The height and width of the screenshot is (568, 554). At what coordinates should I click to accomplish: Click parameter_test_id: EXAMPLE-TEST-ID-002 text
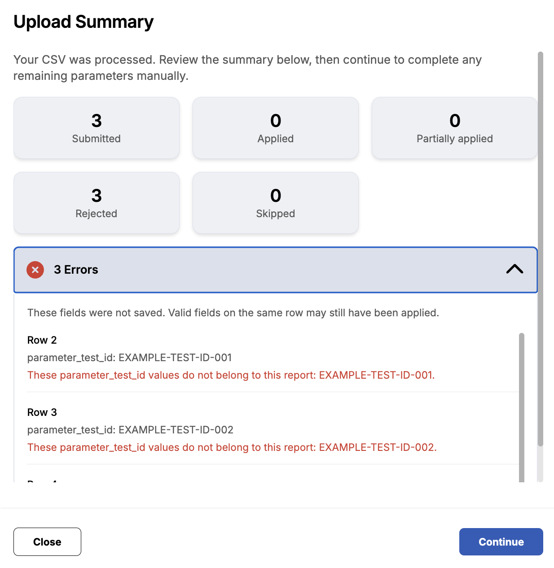tap(130, 430)
